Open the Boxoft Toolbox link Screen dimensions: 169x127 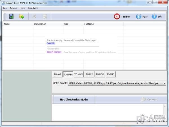coord(54,52)
